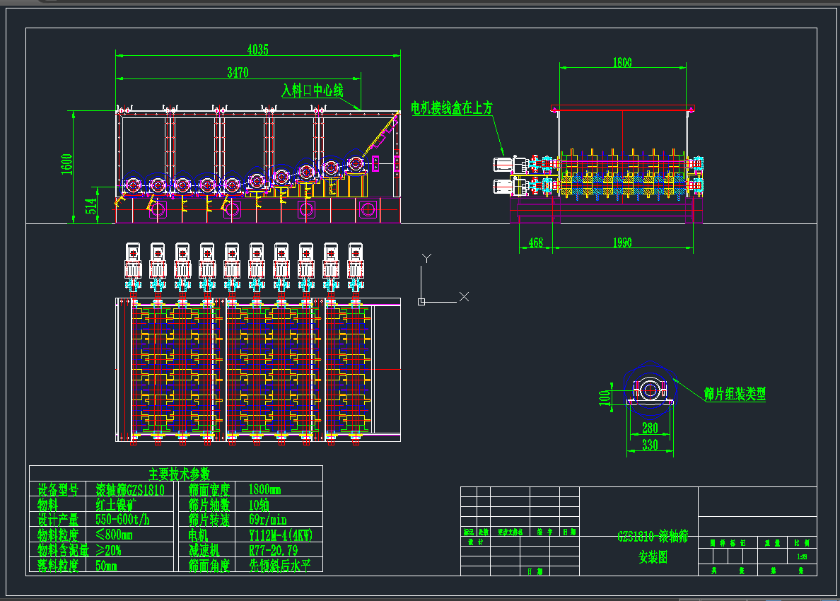This screenshot has height=601, width=840.
Task: Click the 第 张 sheet number cell
Action: [787, 571]
